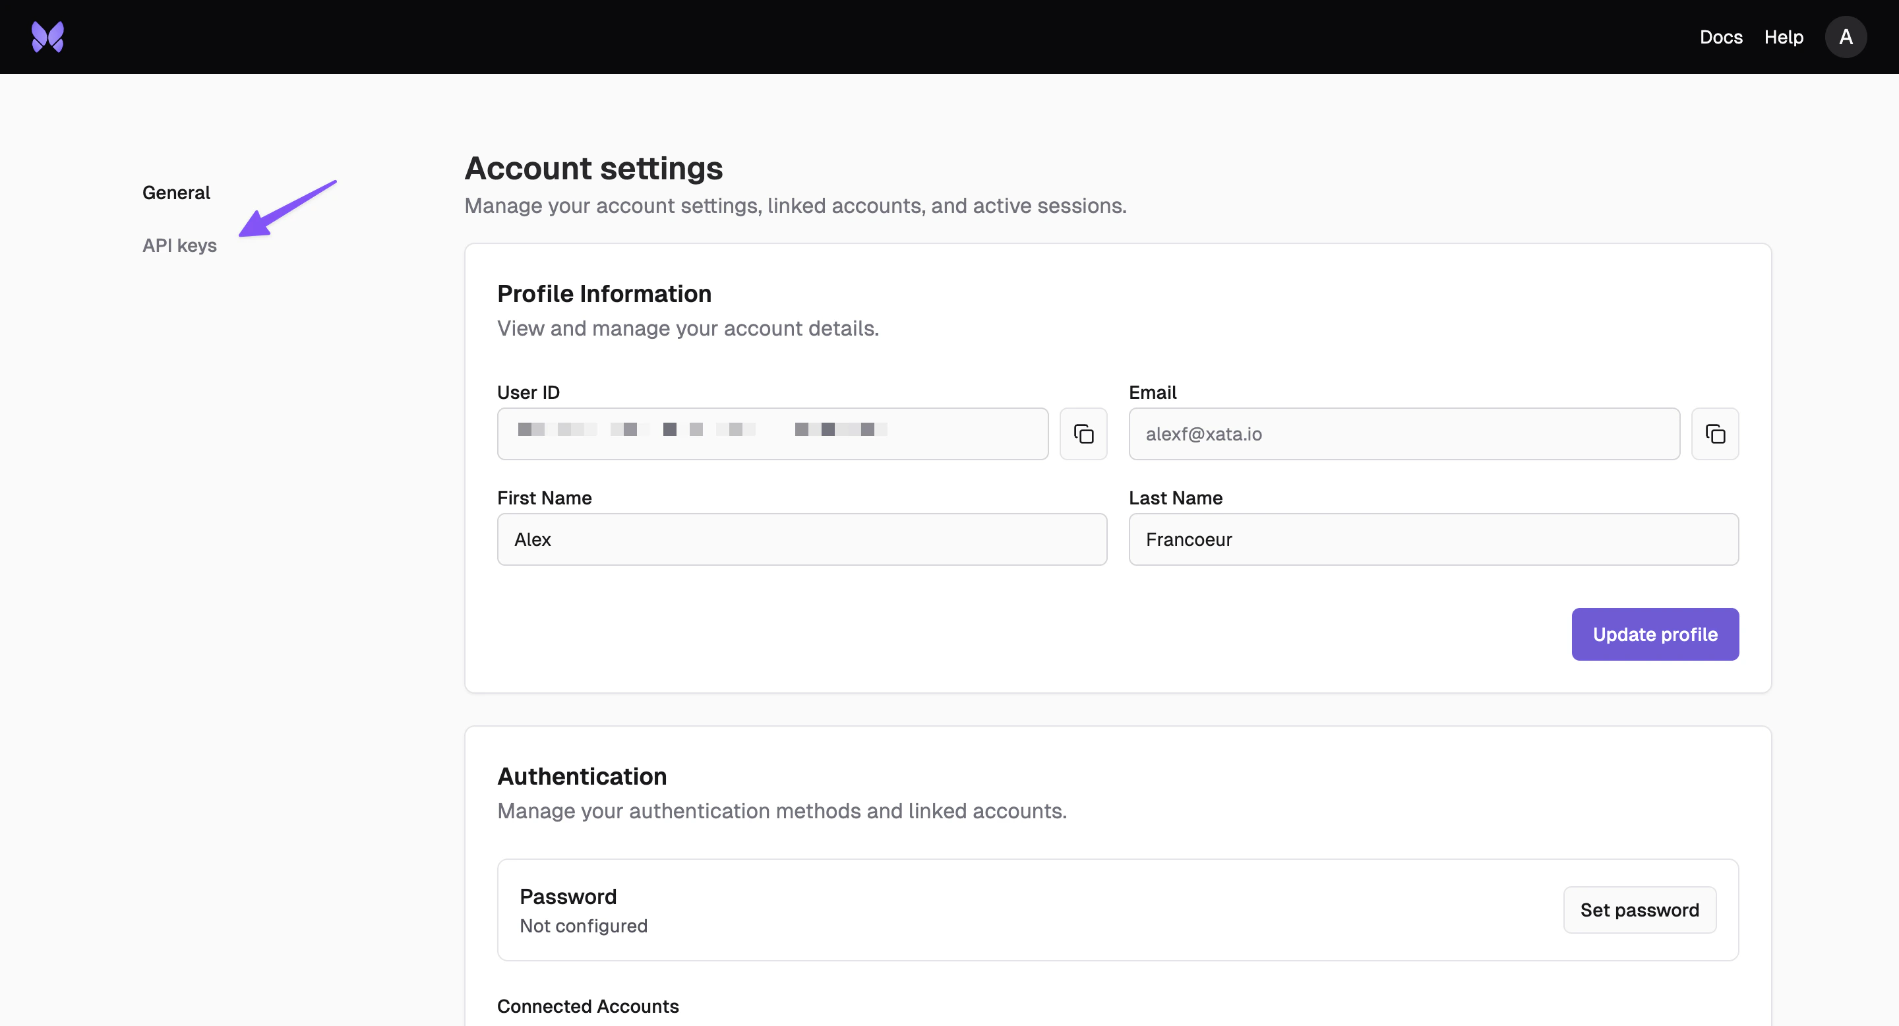Screen dimensions: 1899x1026
Task: Copy the User ID using its copy icon
Action: [x=1083, y=433]
